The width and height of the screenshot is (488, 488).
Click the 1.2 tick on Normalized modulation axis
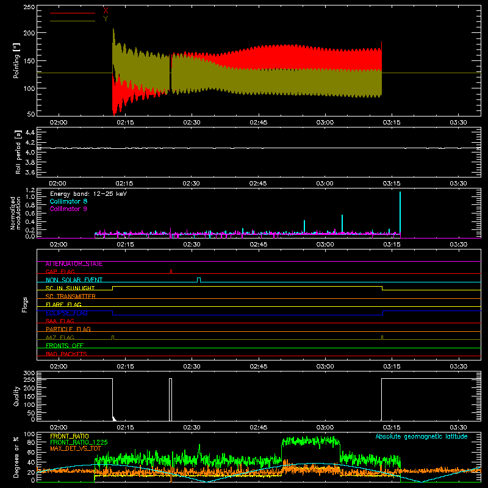(30, 190)
